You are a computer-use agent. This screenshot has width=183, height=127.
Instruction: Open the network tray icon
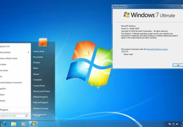click(173, 124)
